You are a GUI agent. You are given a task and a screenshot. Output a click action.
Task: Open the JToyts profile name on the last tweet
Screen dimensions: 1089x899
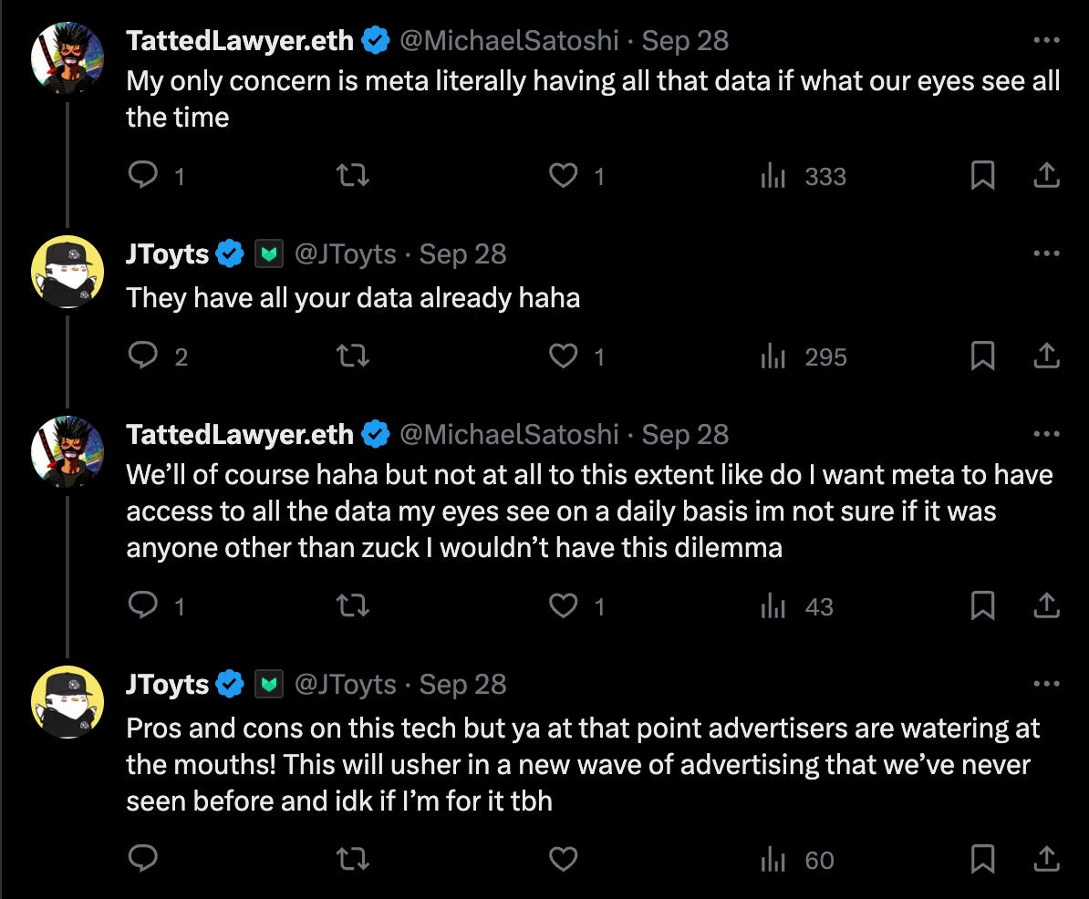[167, 684]
